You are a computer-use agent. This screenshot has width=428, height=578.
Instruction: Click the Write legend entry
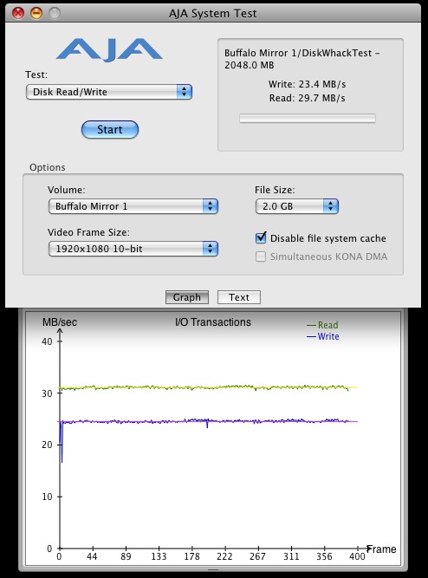tap(323, 336)
